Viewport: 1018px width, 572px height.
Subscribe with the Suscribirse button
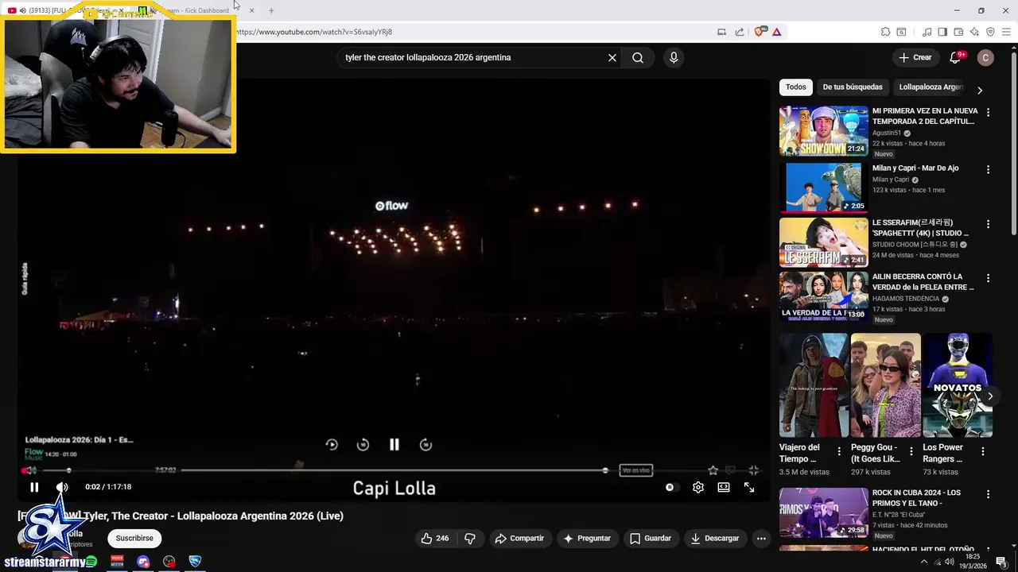click(134, 539)
